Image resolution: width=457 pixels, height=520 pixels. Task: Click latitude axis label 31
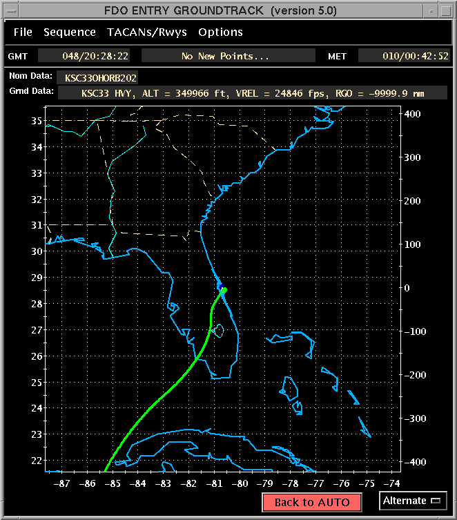37,225
